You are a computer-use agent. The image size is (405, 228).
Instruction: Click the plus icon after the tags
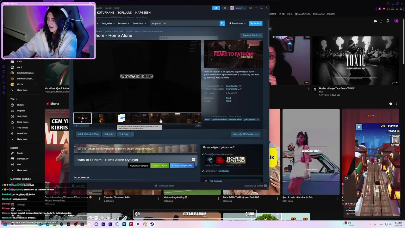coord(258,120)
